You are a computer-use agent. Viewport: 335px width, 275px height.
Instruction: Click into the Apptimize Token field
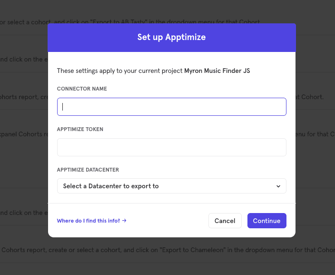(171, 147)
